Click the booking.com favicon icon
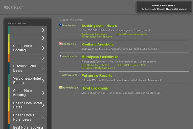Viewport: 193px width, 129px height. pyautogui.click(x=60, y=25)
